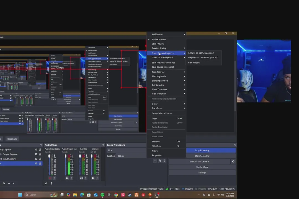Mute the Mic/Aux audio channel
This screenshot has height=199, width=299.
93,178
